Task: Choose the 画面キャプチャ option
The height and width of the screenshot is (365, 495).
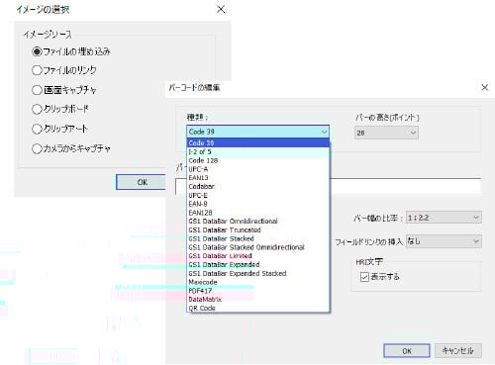Action: 37,90
